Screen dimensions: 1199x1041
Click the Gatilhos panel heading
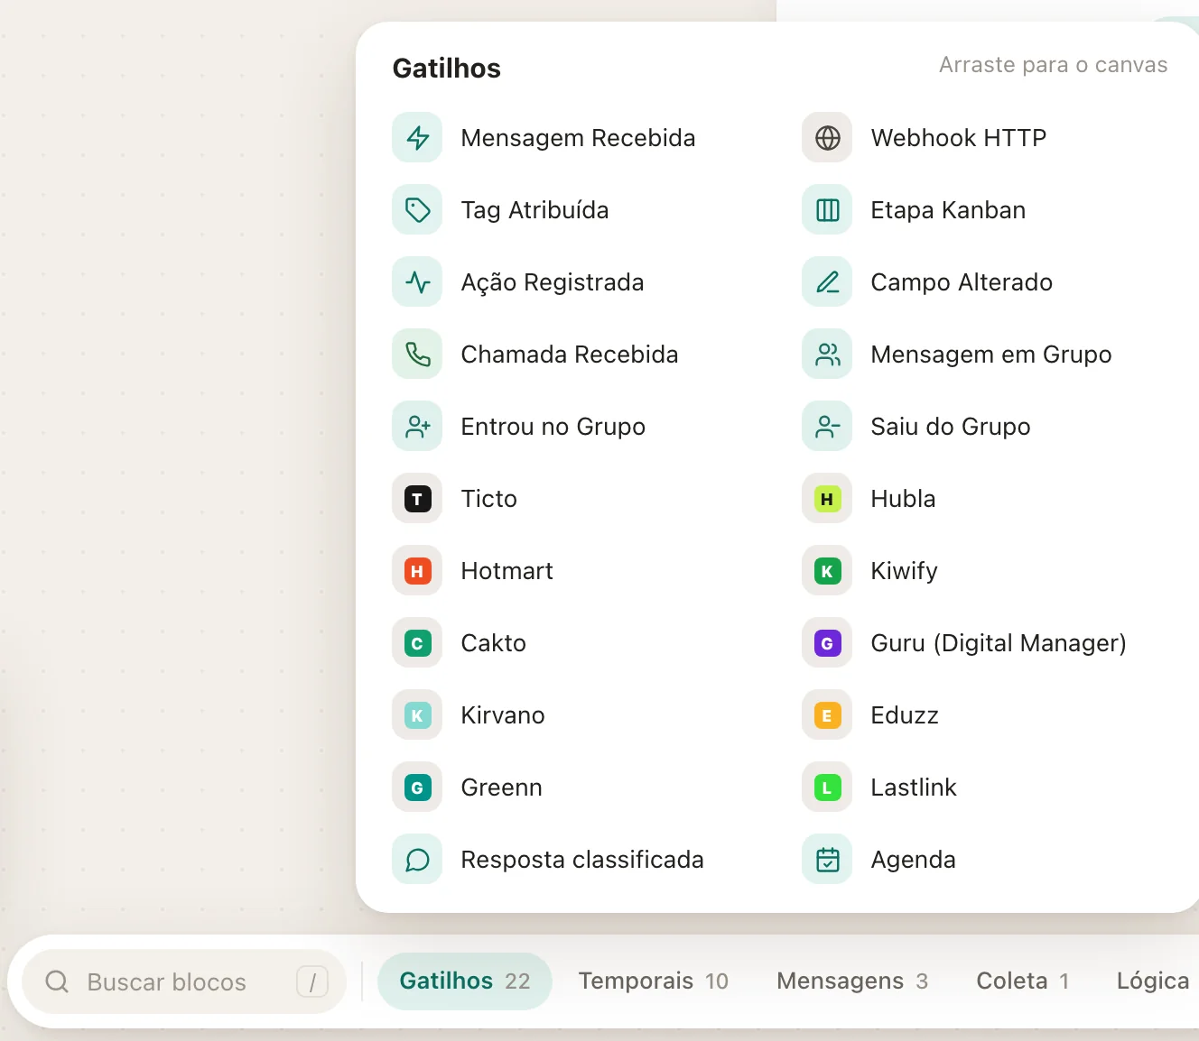click(446, 69)
